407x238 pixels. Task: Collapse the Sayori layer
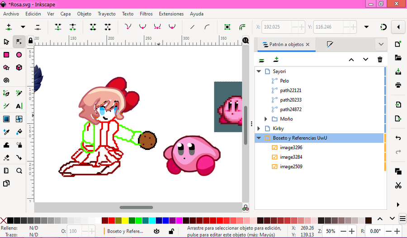click(259, 71)
